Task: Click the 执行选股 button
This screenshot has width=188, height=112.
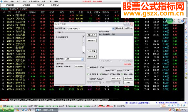Action: 128,78
